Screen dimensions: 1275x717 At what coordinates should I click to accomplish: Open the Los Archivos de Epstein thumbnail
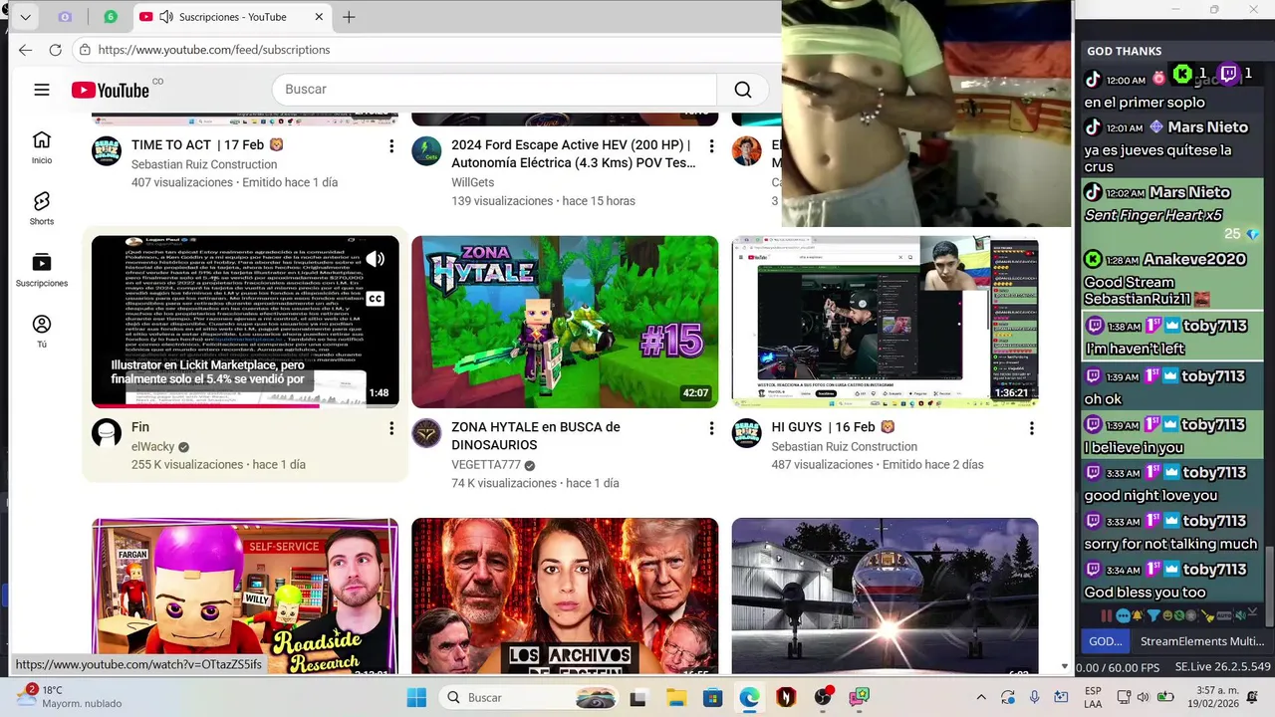[x=565, y=596]
